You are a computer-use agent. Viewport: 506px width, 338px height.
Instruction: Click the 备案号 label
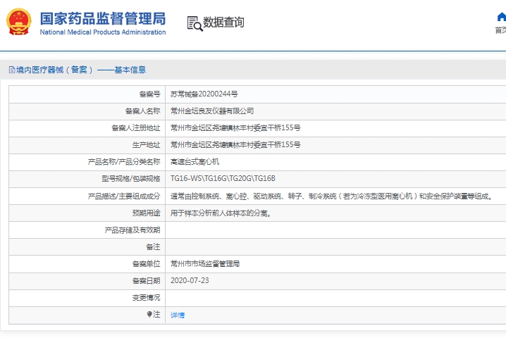tap(149, 94)
